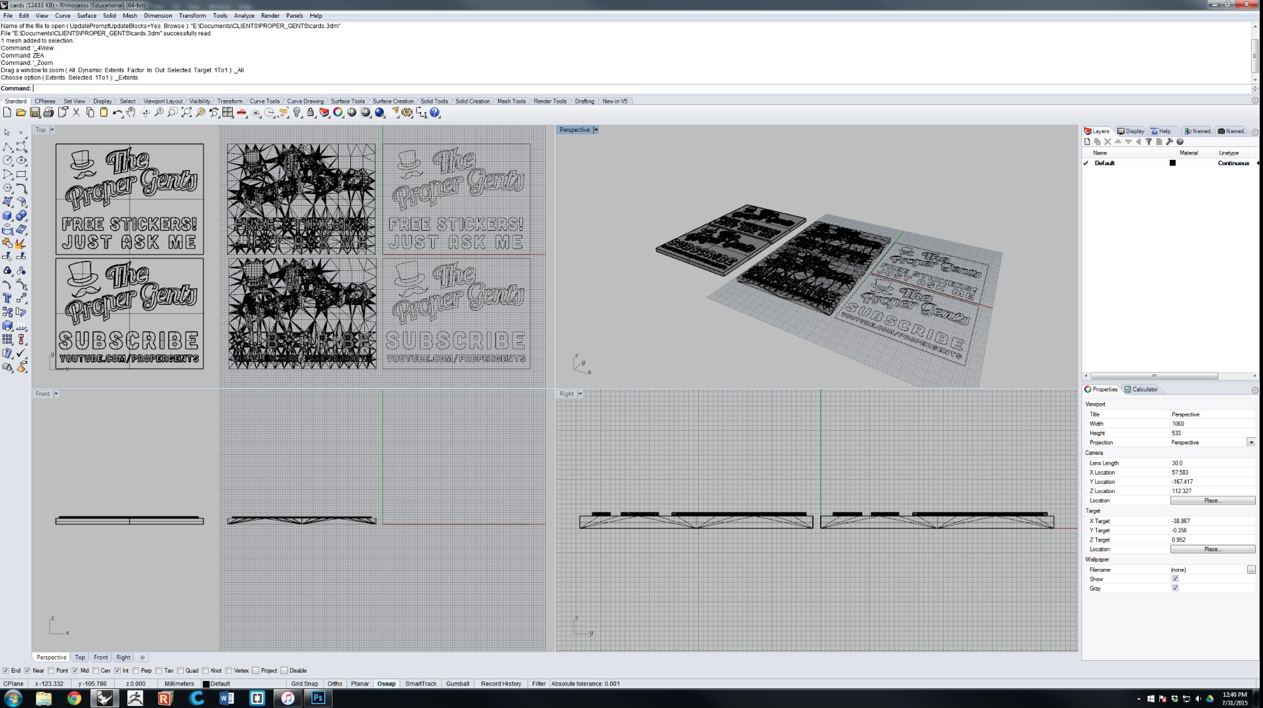Select the Polyline tool in left toolbar

[7, 146]
